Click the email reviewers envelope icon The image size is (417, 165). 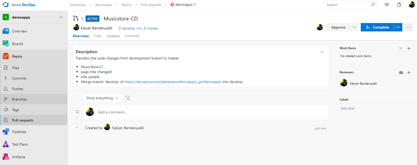click(401, 73)
